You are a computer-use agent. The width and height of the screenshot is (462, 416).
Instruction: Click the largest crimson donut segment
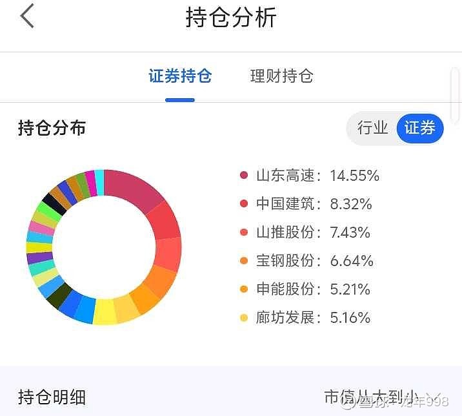137,189
